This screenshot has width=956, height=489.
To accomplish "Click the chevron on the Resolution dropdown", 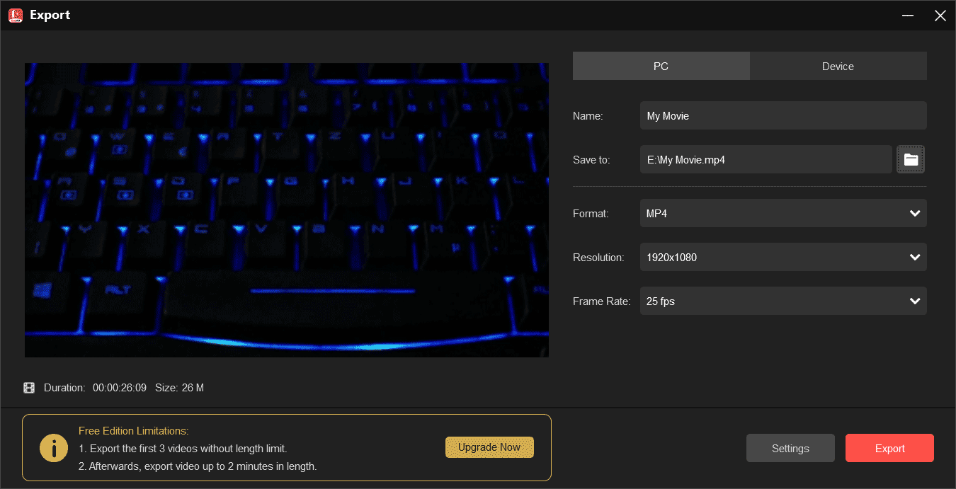I will pos(914,257).
